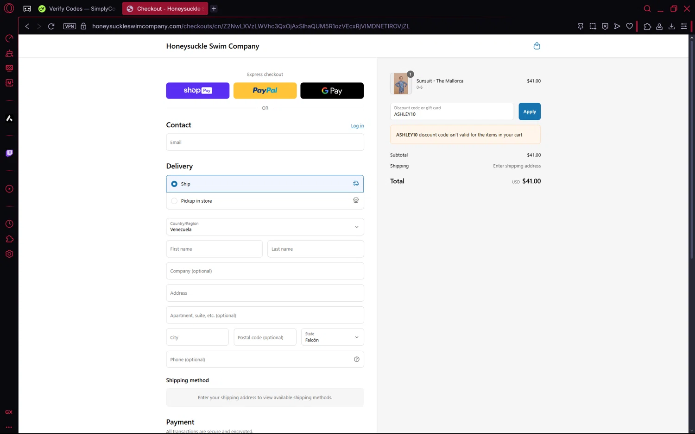Click the Opera menu logo
Viewport: 695px width, 434px height.
point(9,8)
